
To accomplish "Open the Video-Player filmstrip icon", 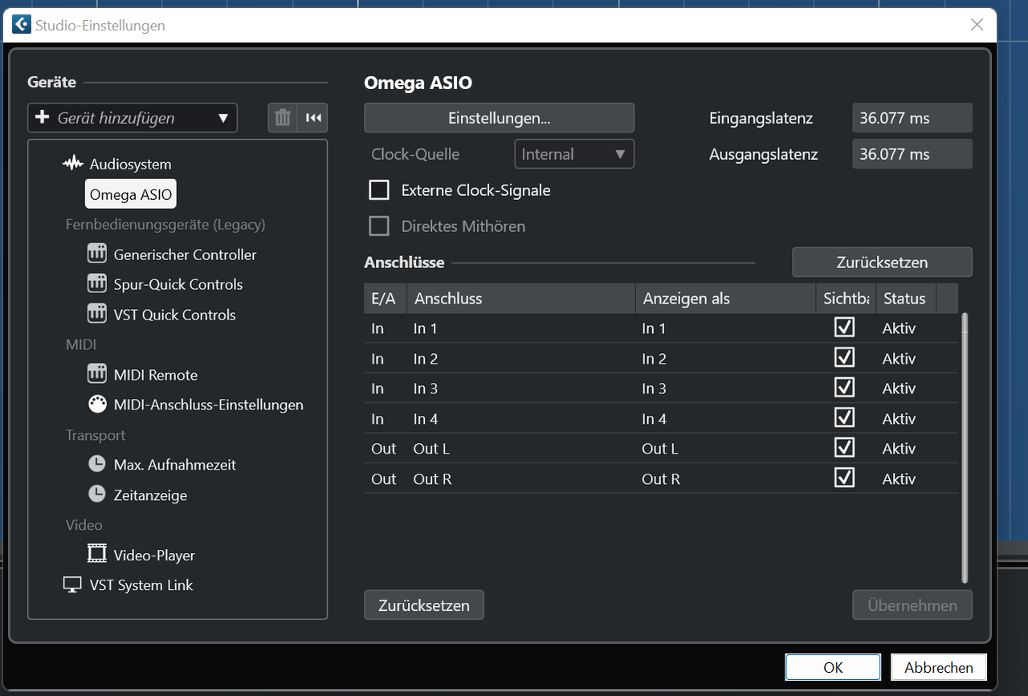I will 97,555.
